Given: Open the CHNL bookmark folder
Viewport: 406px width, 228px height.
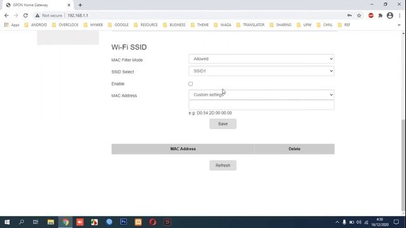Looking at the screenshot, I should [x=325, y=25].
